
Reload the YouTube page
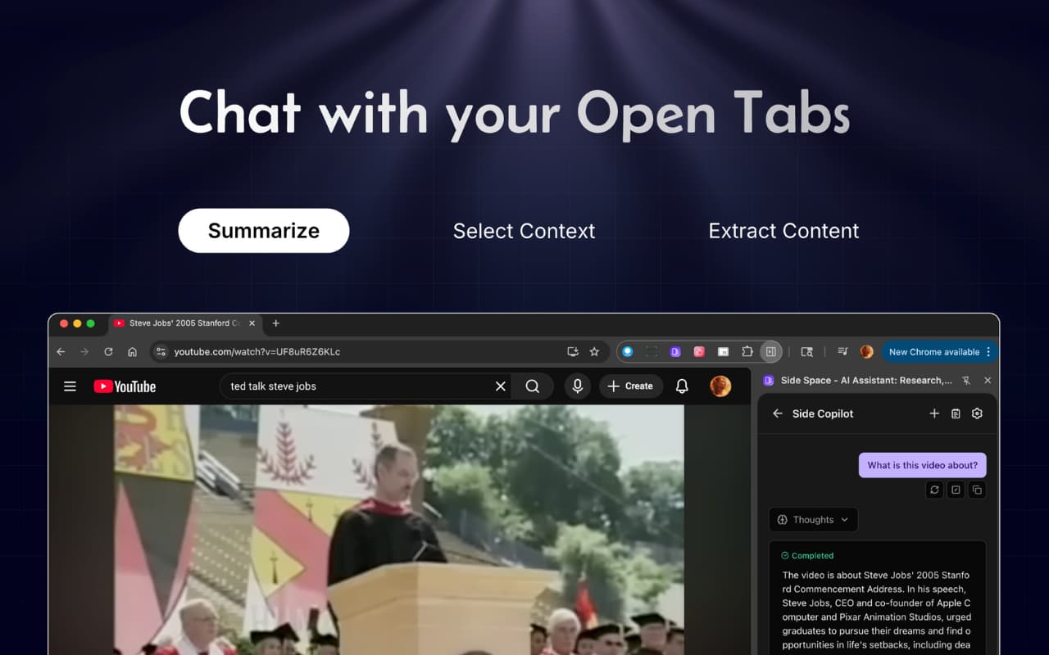point(108,352)
